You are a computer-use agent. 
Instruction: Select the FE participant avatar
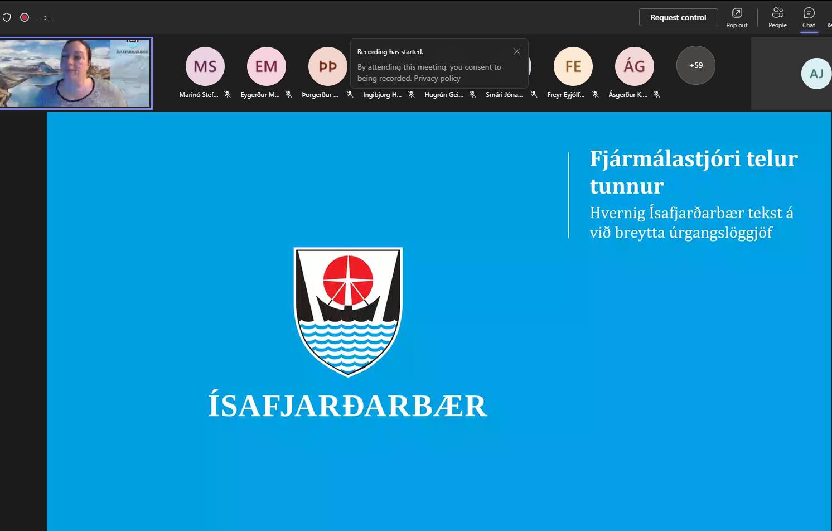[573, 66]
